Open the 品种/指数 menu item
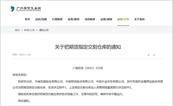173x106 pixels. tap(41, 19)
